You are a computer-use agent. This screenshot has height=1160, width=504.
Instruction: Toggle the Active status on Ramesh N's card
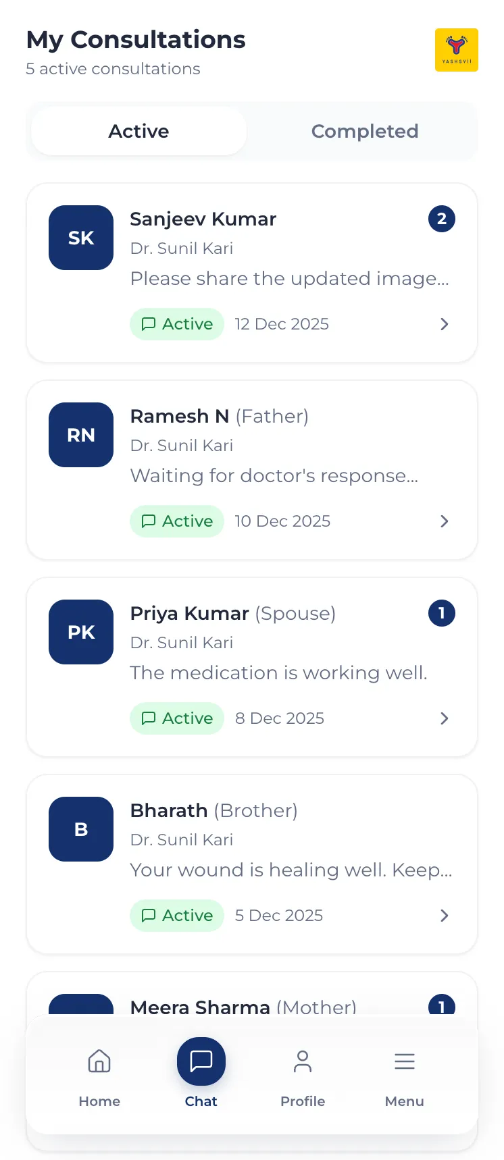tap(177, 521)
